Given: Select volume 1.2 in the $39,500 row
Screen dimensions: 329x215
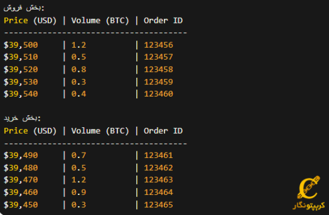Looking at the screenshot, I should (78, 45).
